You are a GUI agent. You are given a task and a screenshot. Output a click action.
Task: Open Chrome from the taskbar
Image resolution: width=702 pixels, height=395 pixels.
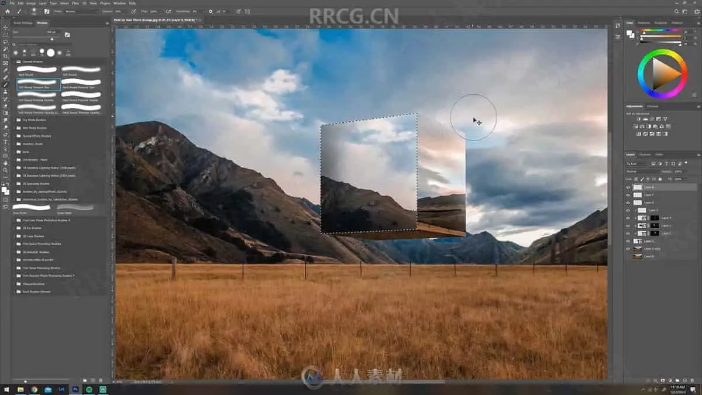pyautogui.click(x=34, y=389)
